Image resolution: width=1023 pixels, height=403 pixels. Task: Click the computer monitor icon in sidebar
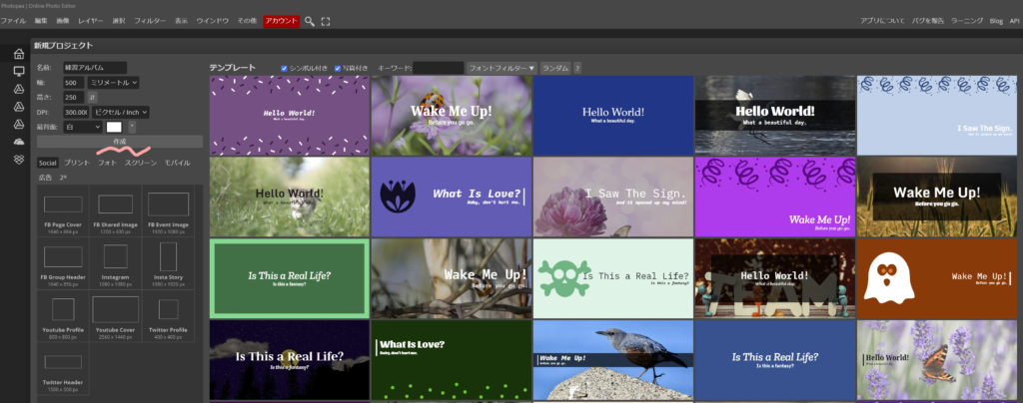pyautogui.click(x=18, y=72)
